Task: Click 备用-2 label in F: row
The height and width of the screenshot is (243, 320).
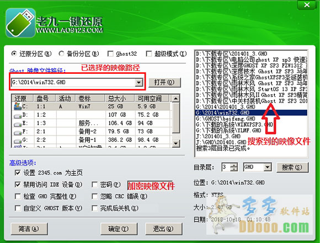Action: click(x=87, y=132)
